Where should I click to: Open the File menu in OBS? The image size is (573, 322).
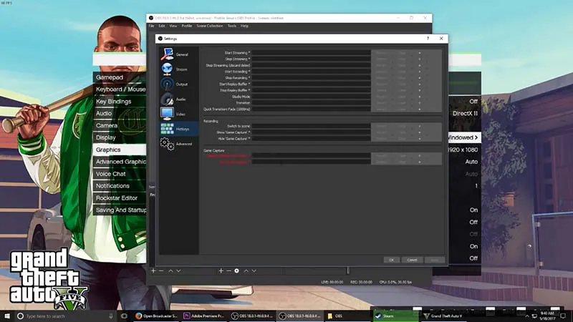point(151,26)
